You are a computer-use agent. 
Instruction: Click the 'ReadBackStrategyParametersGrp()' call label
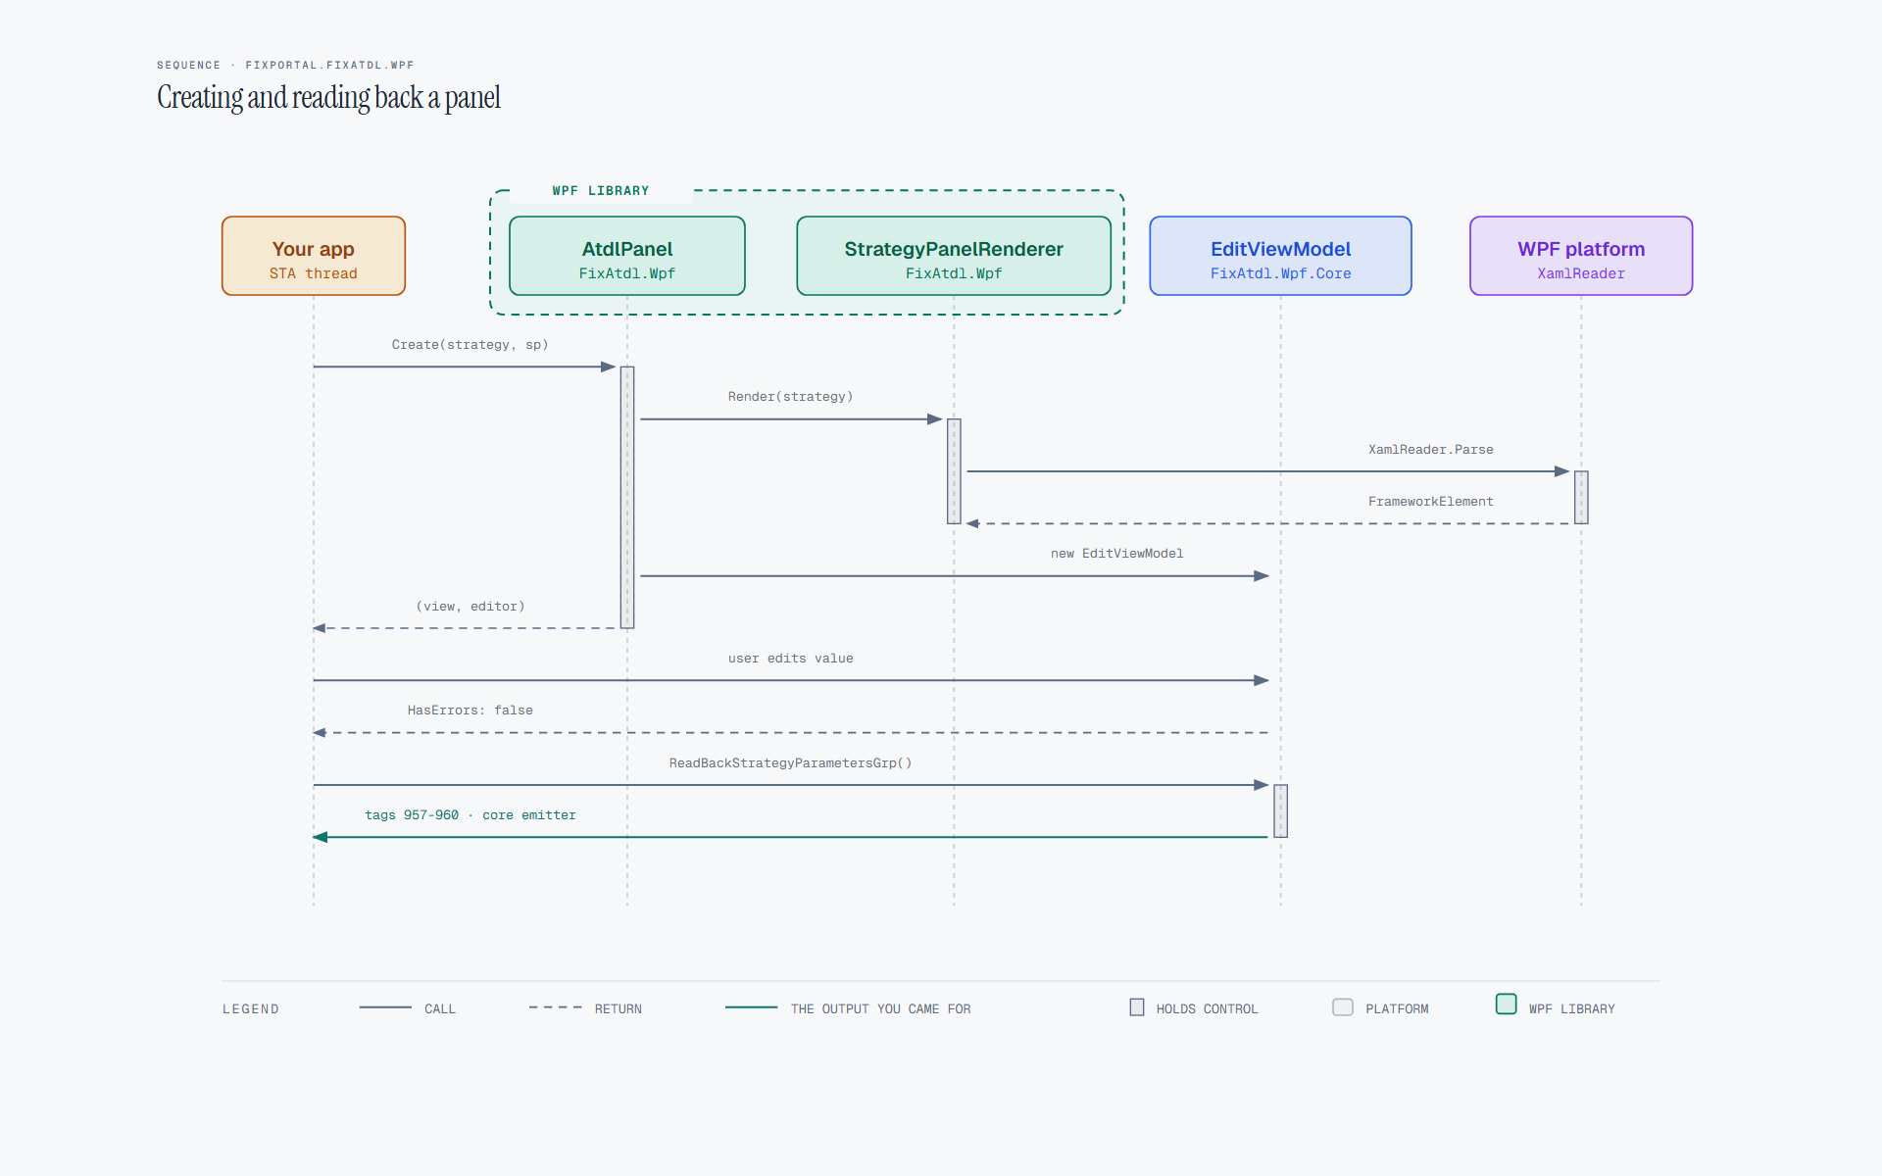[x=790, y=763]
